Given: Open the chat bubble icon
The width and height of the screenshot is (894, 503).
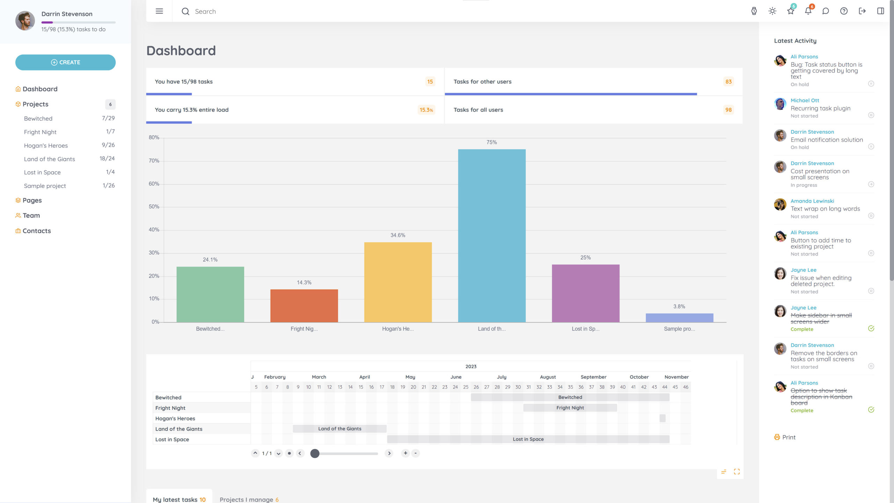Looking at the screenshot, I should coord(826,11).
